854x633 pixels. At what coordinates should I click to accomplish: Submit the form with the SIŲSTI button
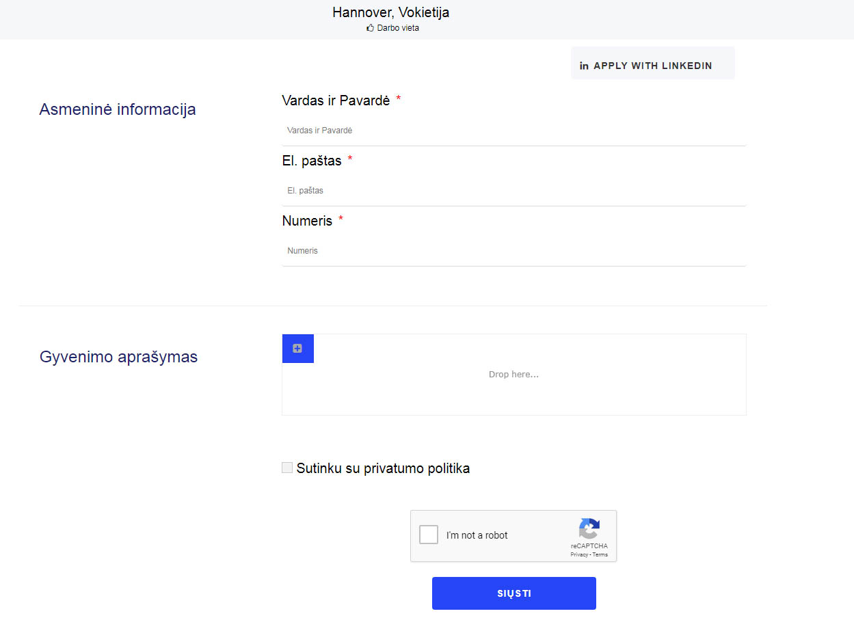pos(514,593)
